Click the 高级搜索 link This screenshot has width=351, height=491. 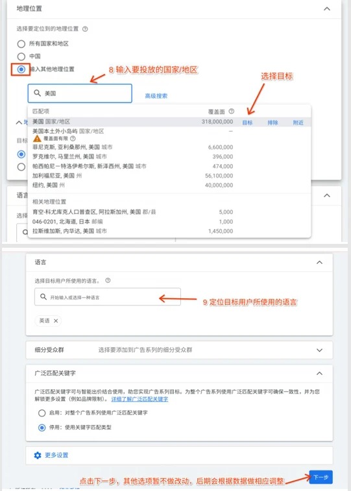156,96
